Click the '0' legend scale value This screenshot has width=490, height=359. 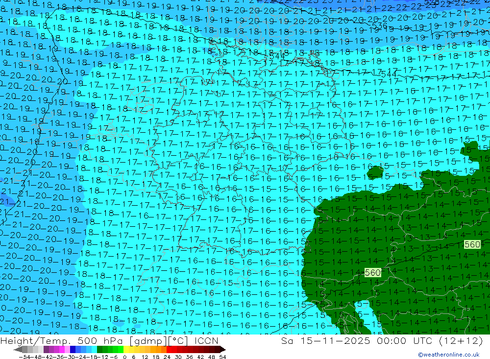point(124,357)
